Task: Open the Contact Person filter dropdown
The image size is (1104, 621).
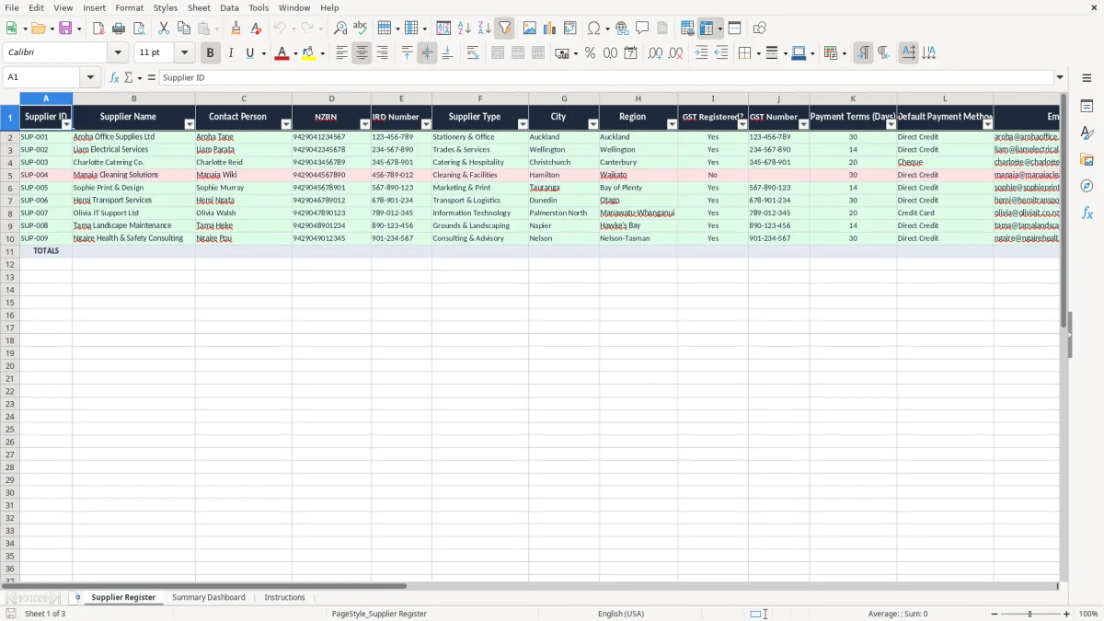Action: (x=286, y=124)
